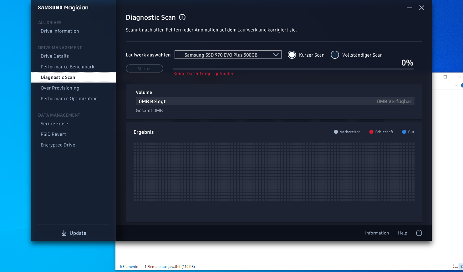The height and width of the screenshot is (272, 463).
Task: Click the refresh icon in bottom bar
Action: [419, 233]
